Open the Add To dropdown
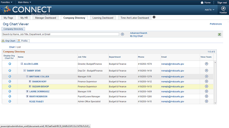Screen dimensions: 229x128 point(209,10)
